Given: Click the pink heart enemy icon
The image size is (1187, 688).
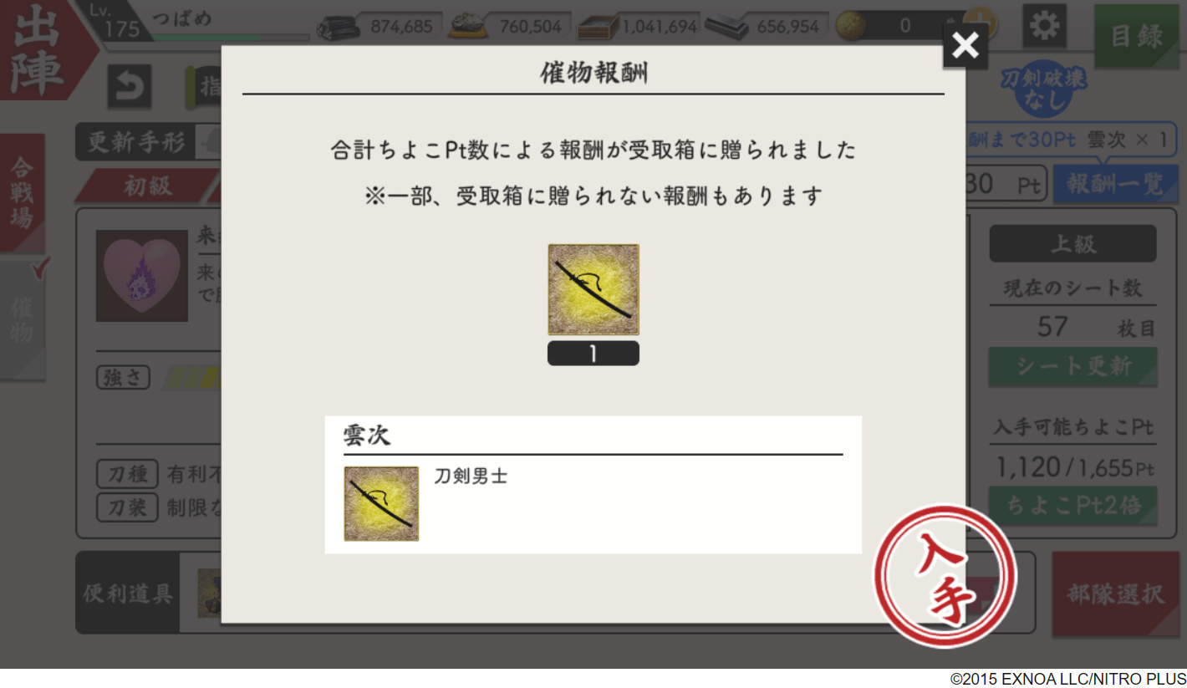Looking at the screenshot, I should pyautogui.click(x=142, y=276).
